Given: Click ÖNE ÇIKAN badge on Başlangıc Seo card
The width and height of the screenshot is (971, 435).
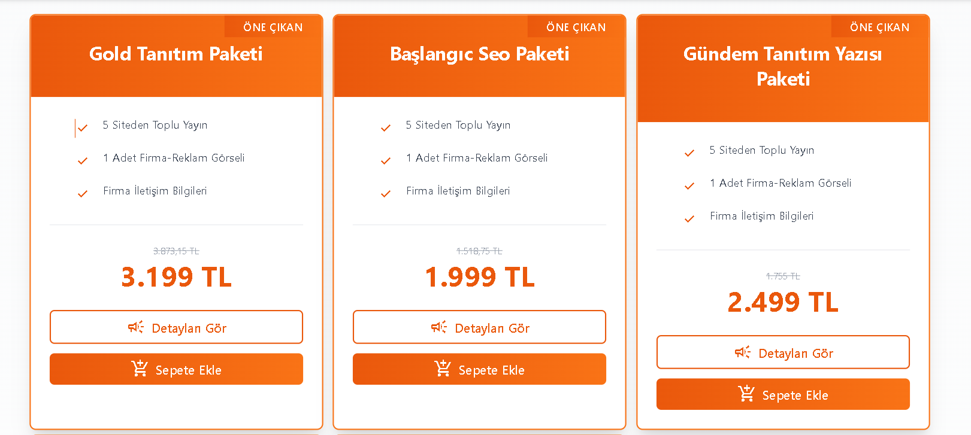Looking at the screenshot, I should 576,27.
